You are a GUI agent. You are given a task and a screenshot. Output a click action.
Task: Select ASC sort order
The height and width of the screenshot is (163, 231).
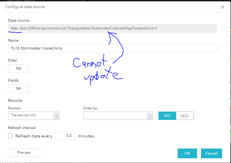coord(167,116)
